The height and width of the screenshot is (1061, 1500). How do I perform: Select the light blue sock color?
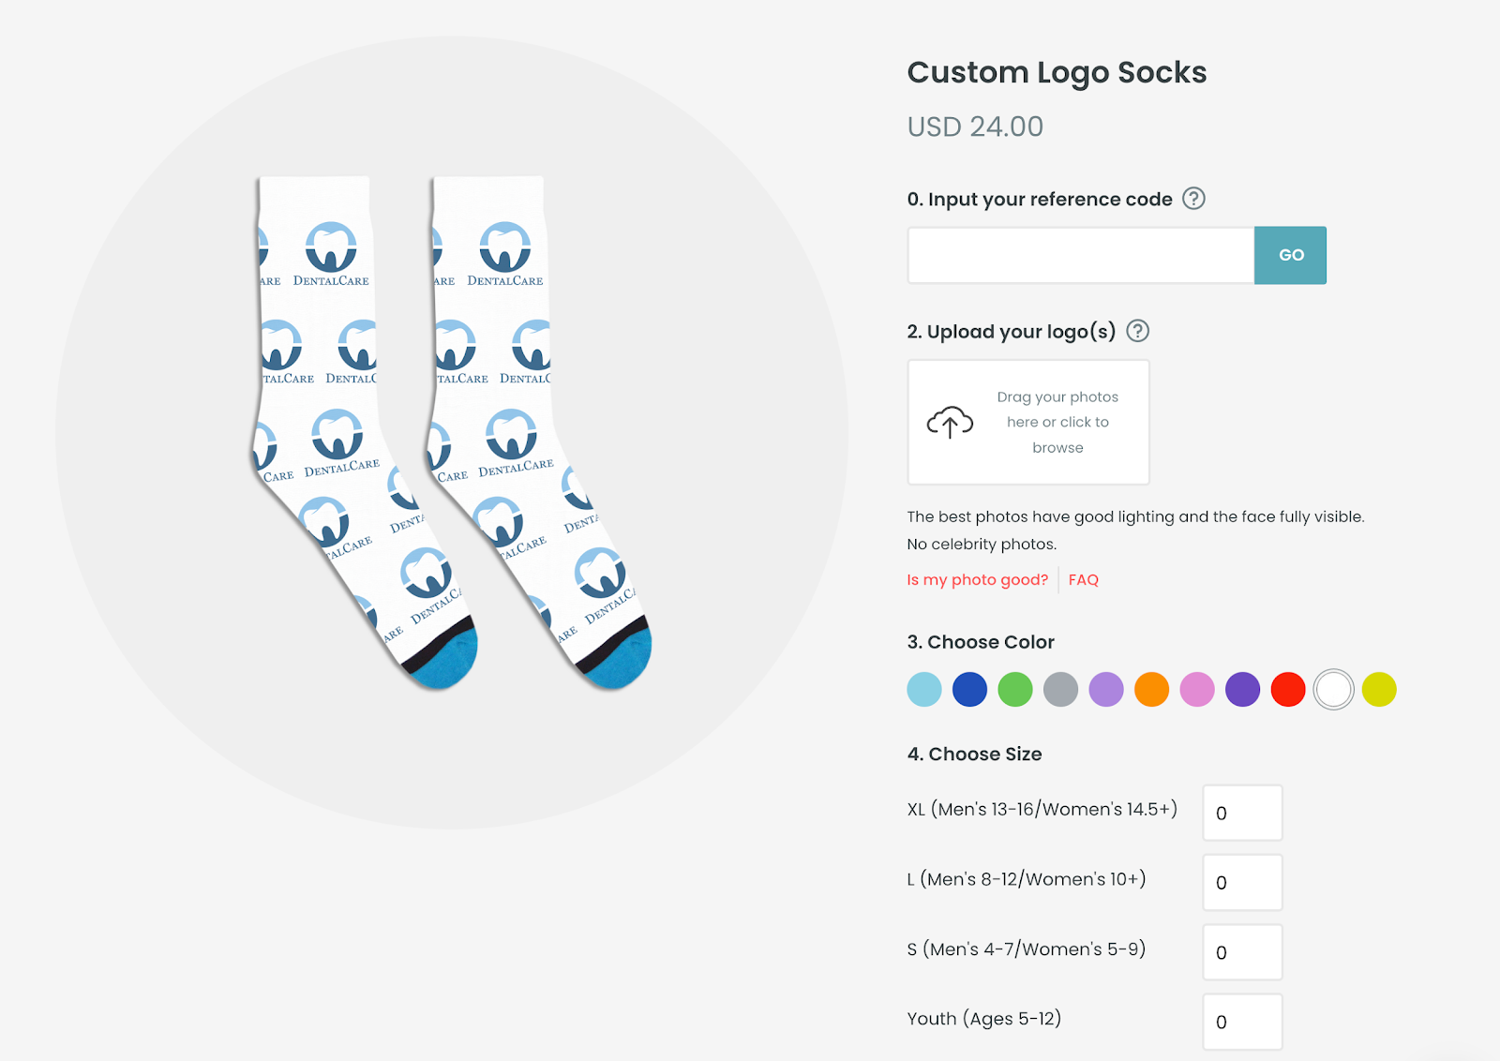click(x=924, y=689)
